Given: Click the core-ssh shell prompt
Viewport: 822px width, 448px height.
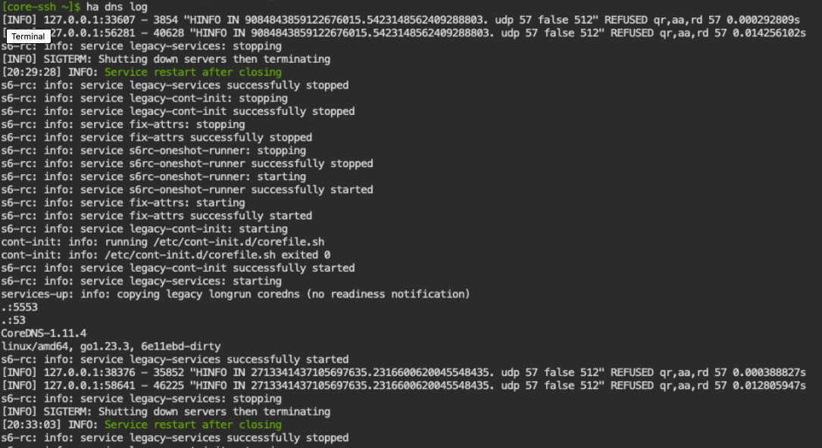Looking at the screenshot, I should (x=41, y=6).
